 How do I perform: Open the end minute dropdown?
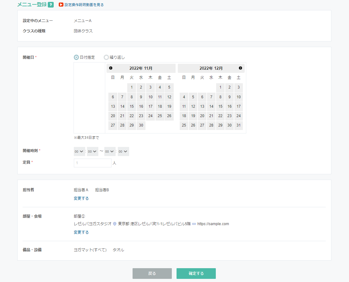coord(123,152)
